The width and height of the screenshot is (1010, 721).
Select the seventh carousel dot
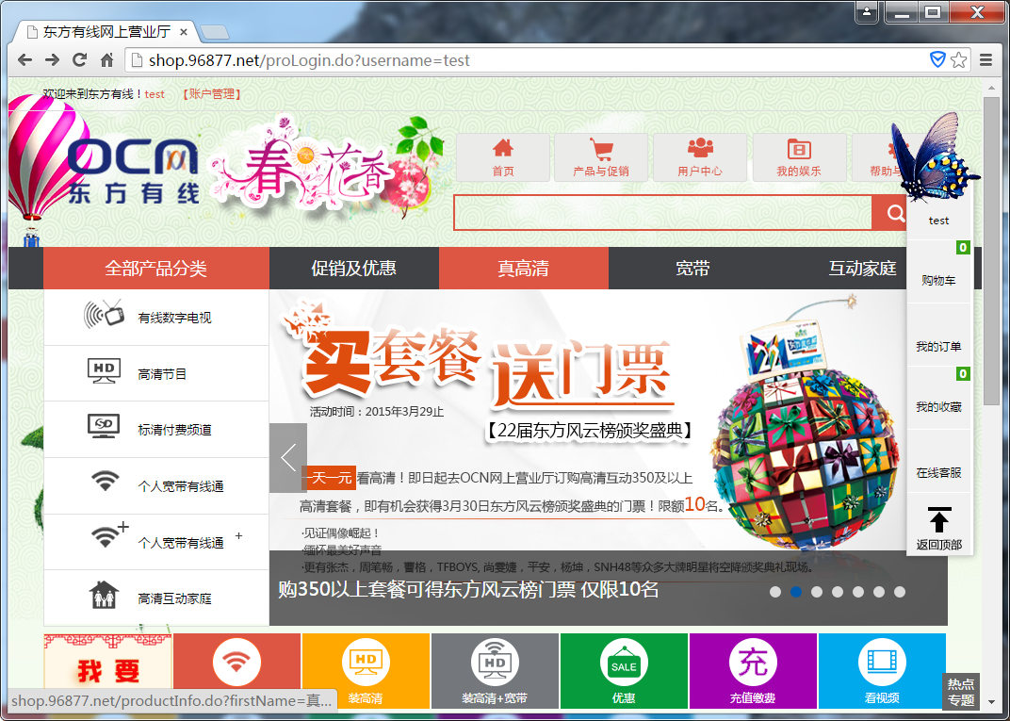(x=900, y=592)
